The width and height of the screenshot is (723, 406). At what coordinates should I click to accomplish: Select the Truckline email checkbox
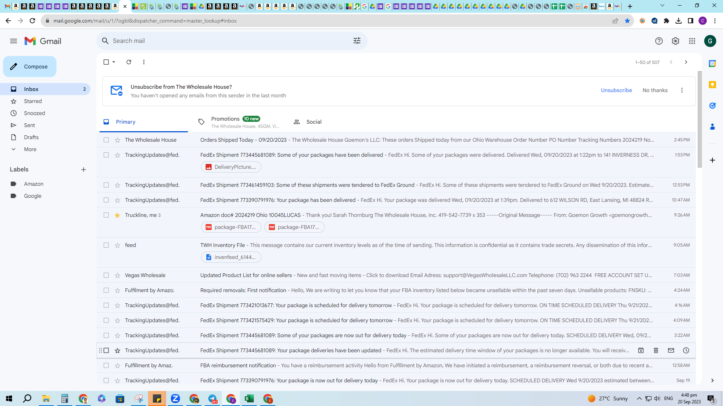click(x=106, y=215)
